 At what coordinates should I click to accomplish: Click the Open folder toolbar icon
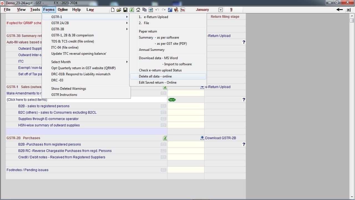coord(119,10)
